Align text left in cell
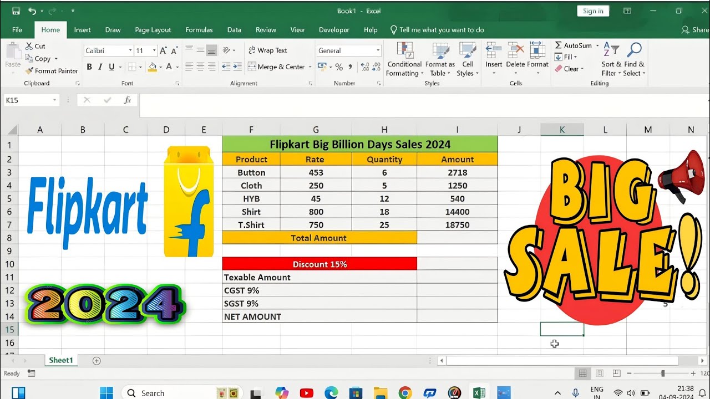 coord(189,67)
